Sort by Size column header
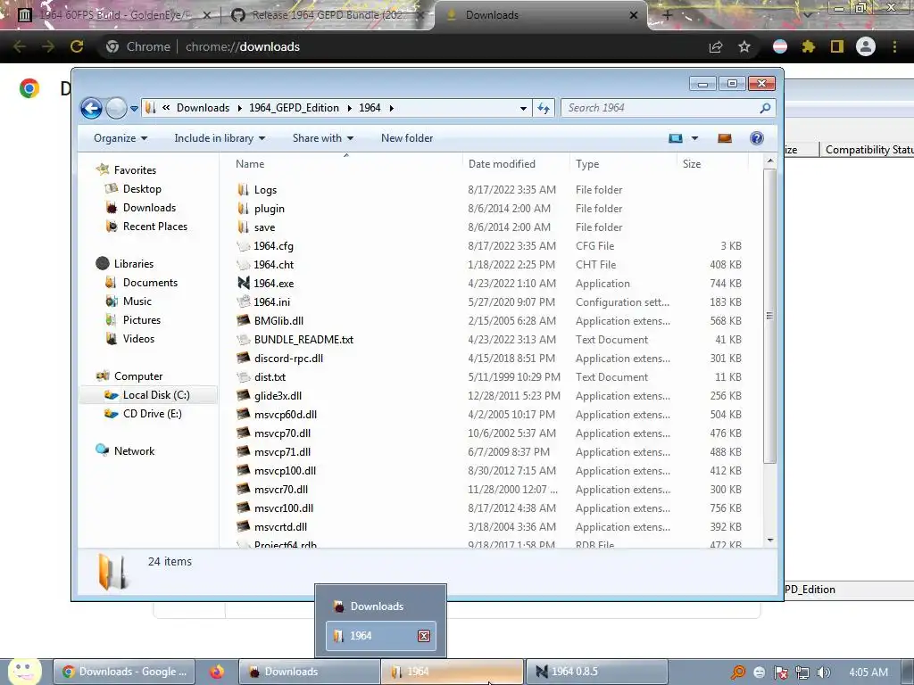This screenshot has width=914, height=685. coord(692,164)
